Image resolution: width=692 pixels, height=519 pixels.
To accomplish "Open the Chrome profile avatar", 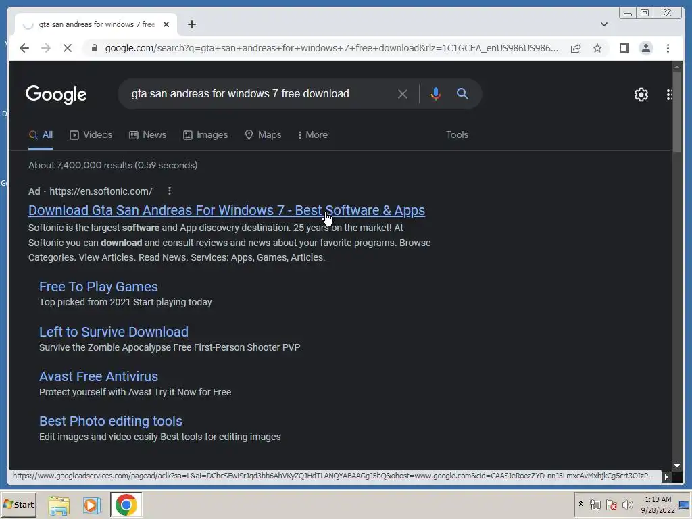I will coord(645,48).
